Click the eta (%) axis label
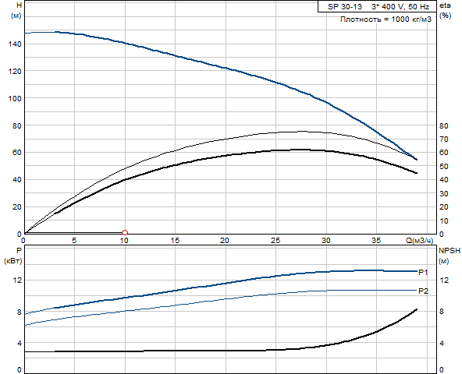The height and width of the screenshot is (374, 462). pyautogui.click(x=445, y=10)
